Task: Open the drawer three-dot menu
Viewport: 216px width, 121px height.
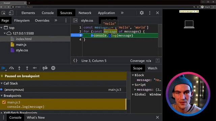Action: click(3, 117)
